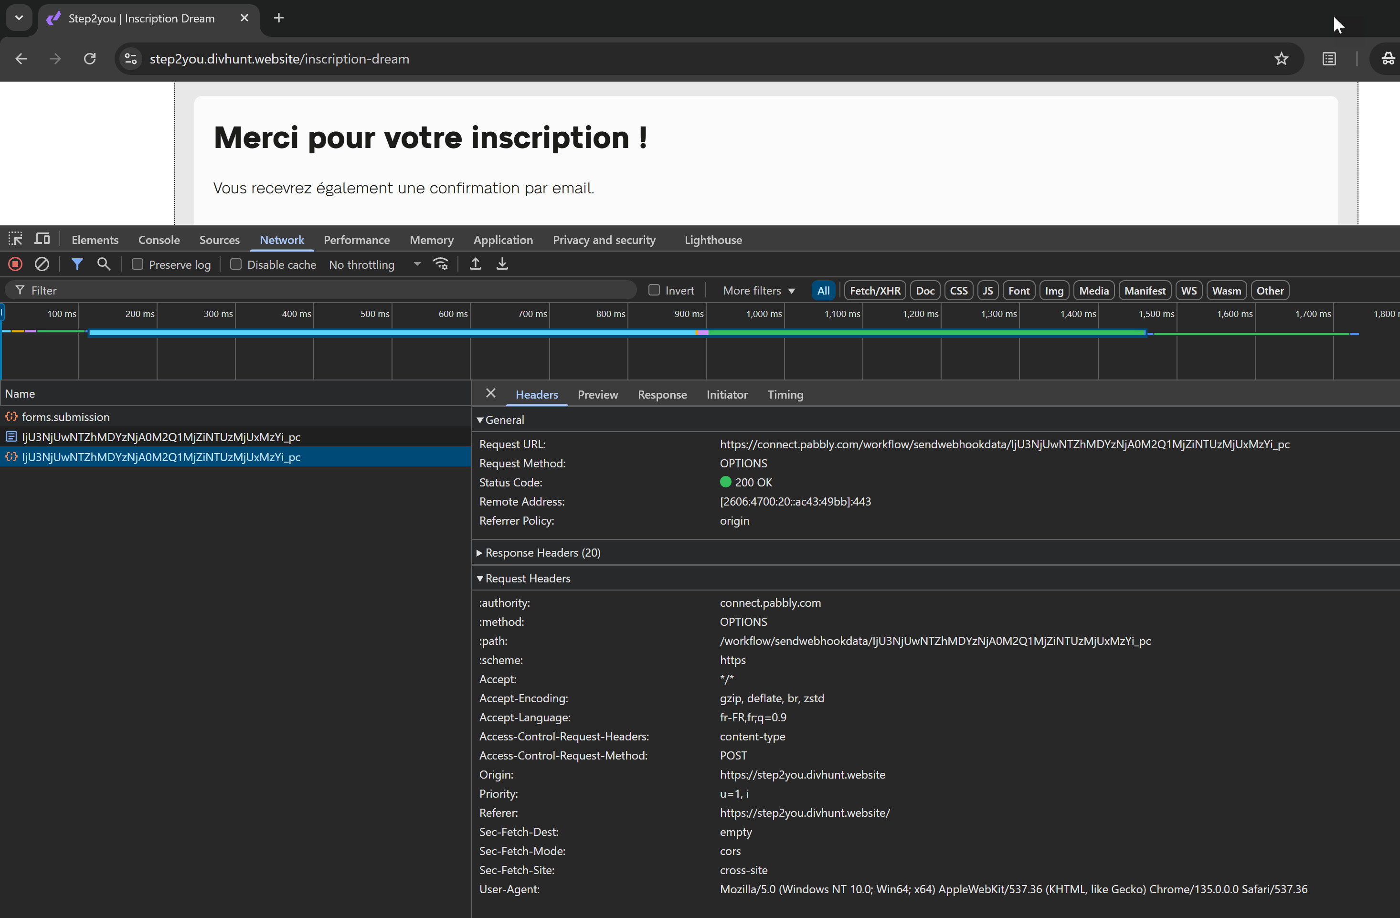The width and height of the screenshot is (1400, 918).
Task: Enable Disable cache checkbox
Action: 236,264
